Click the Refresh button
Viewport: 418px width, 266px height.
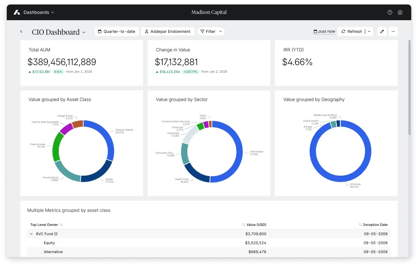pos(352,31)
